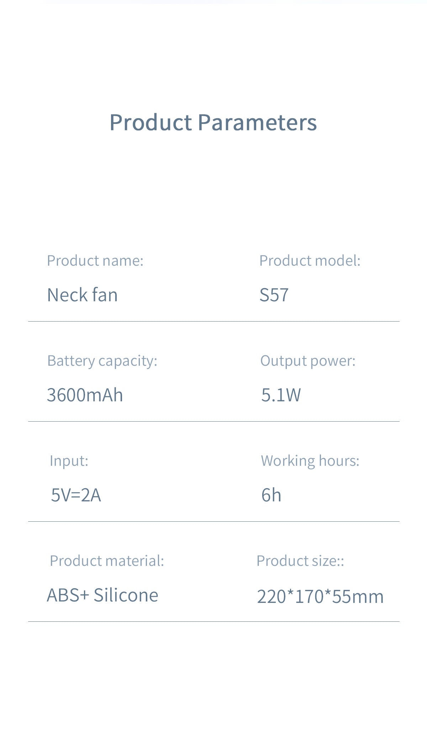
Task: Select the S57 model value
Action: click(x=274, y=295)
